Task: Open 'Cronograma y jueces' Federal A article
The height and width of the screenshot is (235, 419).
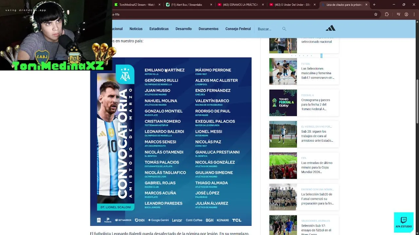Action: 316,104
